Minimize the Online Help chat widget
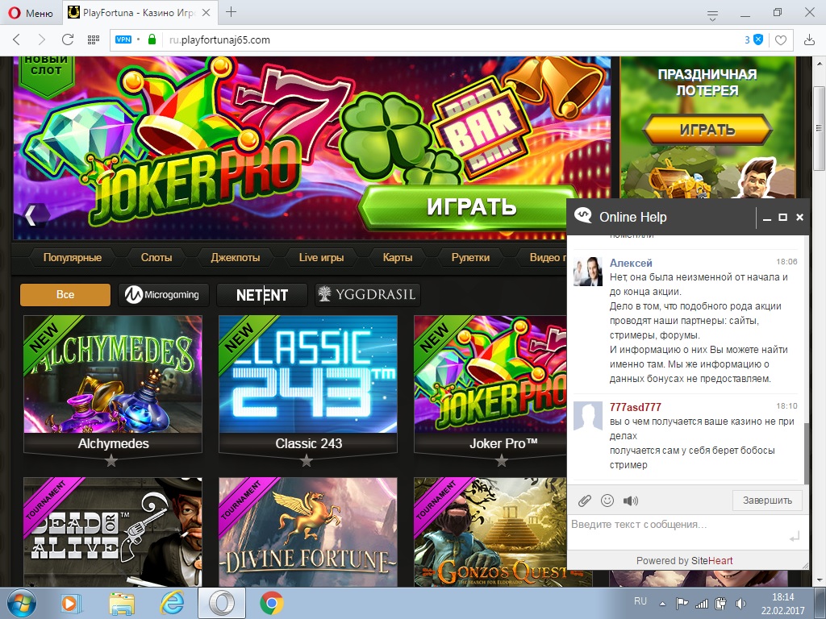Viewport: 826px width, 619px height. point(767,218)
